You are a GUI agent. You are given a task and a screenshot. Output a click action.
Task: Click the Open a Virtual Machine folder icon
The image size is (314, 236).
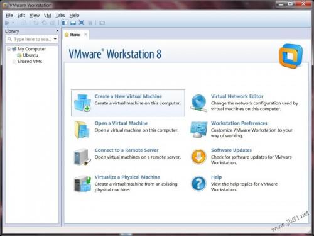coord(82,130)
